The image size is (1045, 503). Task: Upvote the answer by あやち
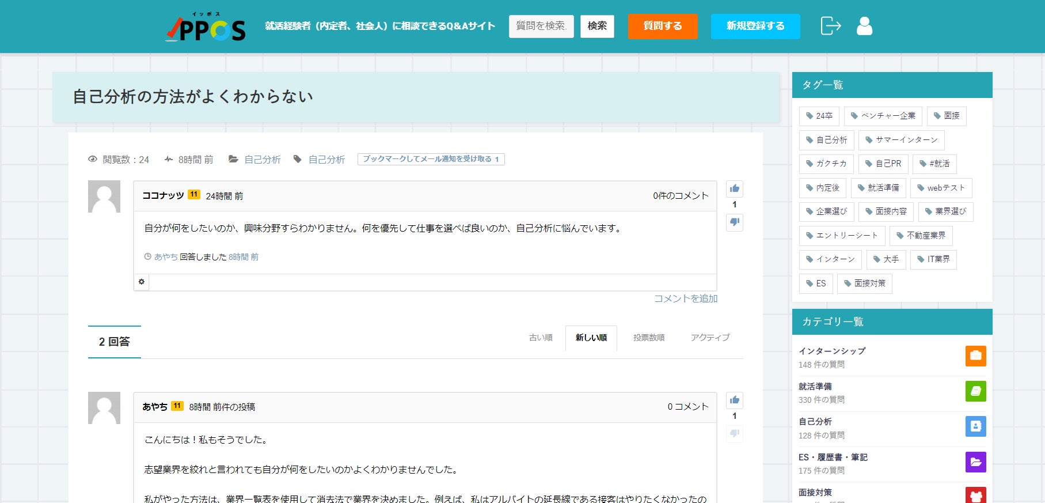point(734,400)
